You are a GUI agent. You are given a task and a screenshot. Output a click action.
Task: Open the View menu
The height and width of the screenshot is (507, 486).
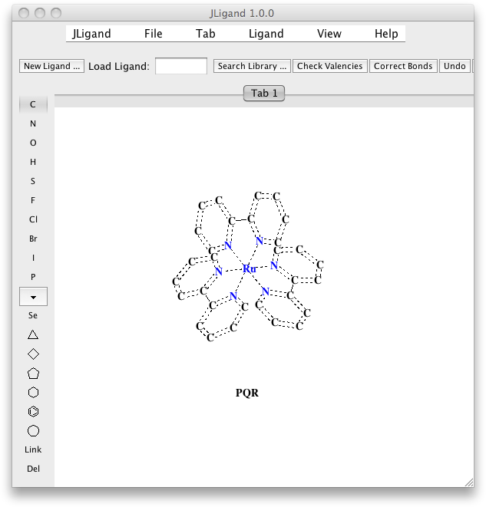[x=329, y=34]
